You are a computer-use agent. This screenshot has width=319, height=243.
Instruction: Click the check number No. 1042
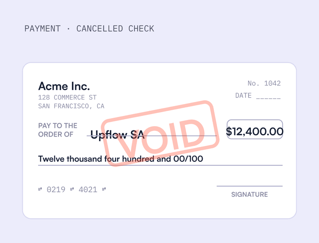(x=264, y=83)
